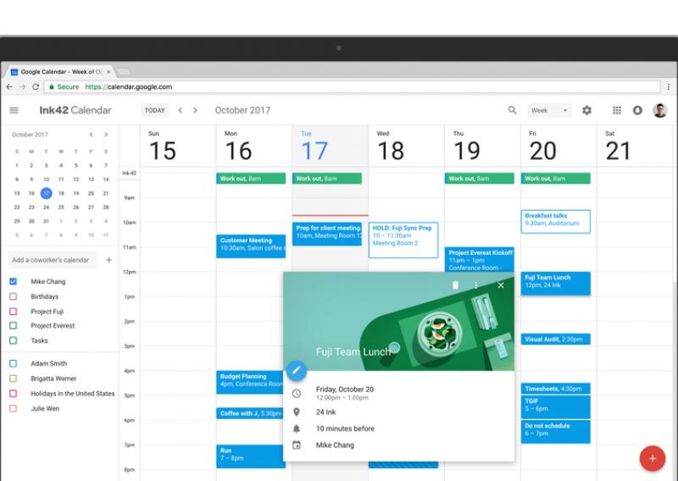Open event options three-dot menu
Screen dimensions: 678x481
pyautogui.click(x=475, y=285)
